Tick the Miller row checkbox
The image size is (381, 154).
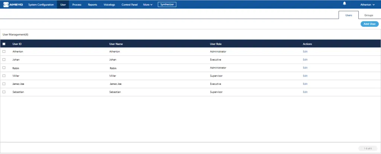4,76
